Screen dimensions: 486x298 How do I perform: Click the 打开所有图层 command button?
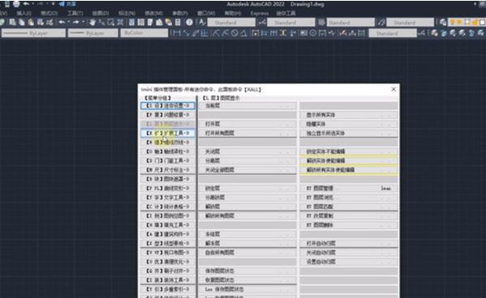tap(247, 133)
